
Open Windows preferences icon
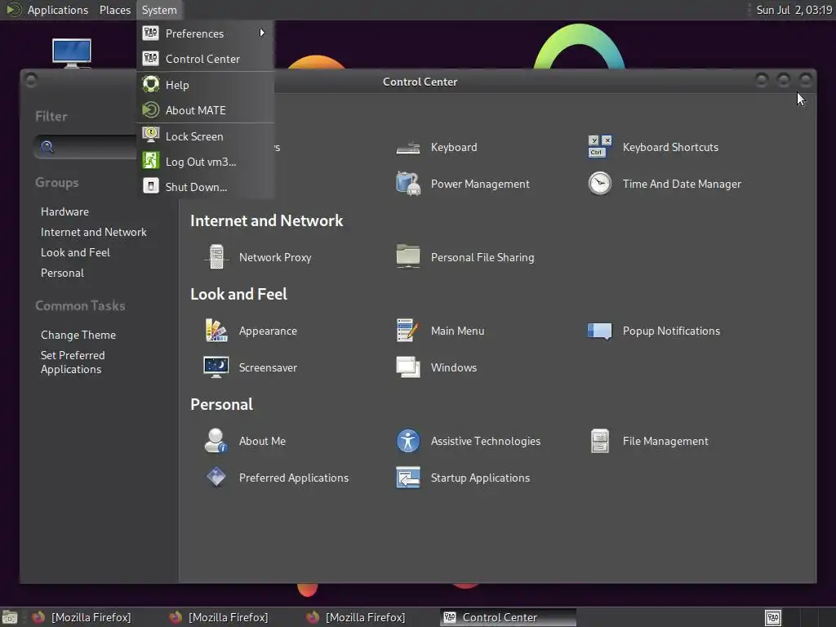[408, 367]
